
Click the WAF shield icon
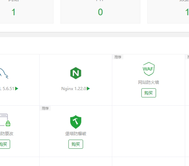[x=149, y=69]
